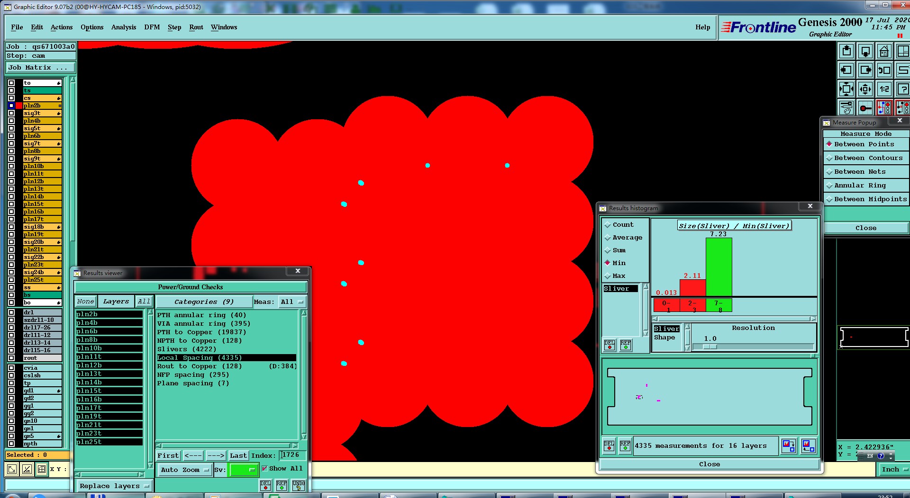Click the zoom in icon with inward arrows
The image size is (910, 498).
tap(846, 89)
